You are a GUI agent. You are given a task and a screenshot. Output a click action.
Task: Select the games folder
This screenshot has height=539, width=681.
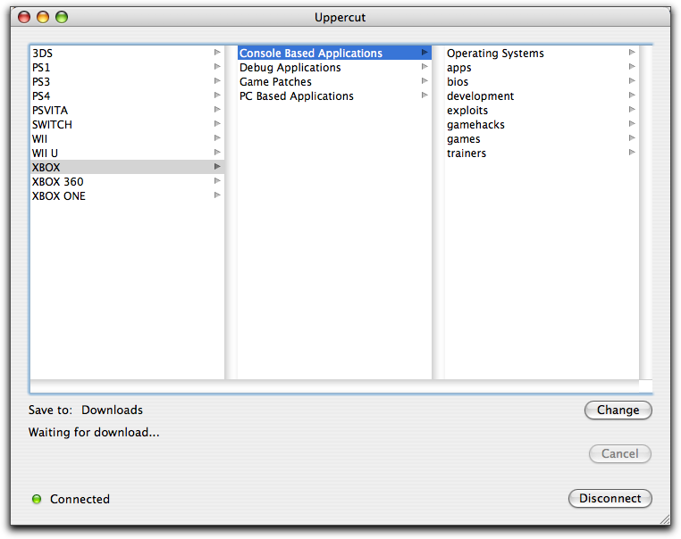pyautogui.click(x=542, y=138)
